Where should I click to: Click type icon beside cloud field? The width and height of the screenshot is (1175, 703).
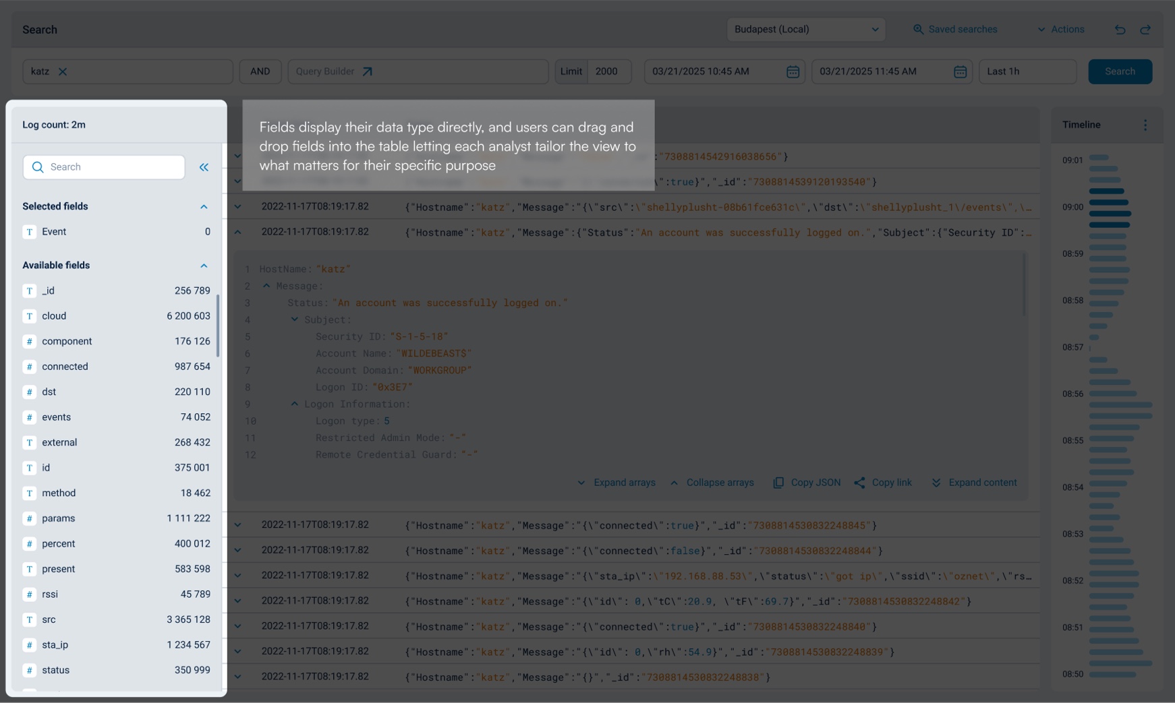point(30,316)
